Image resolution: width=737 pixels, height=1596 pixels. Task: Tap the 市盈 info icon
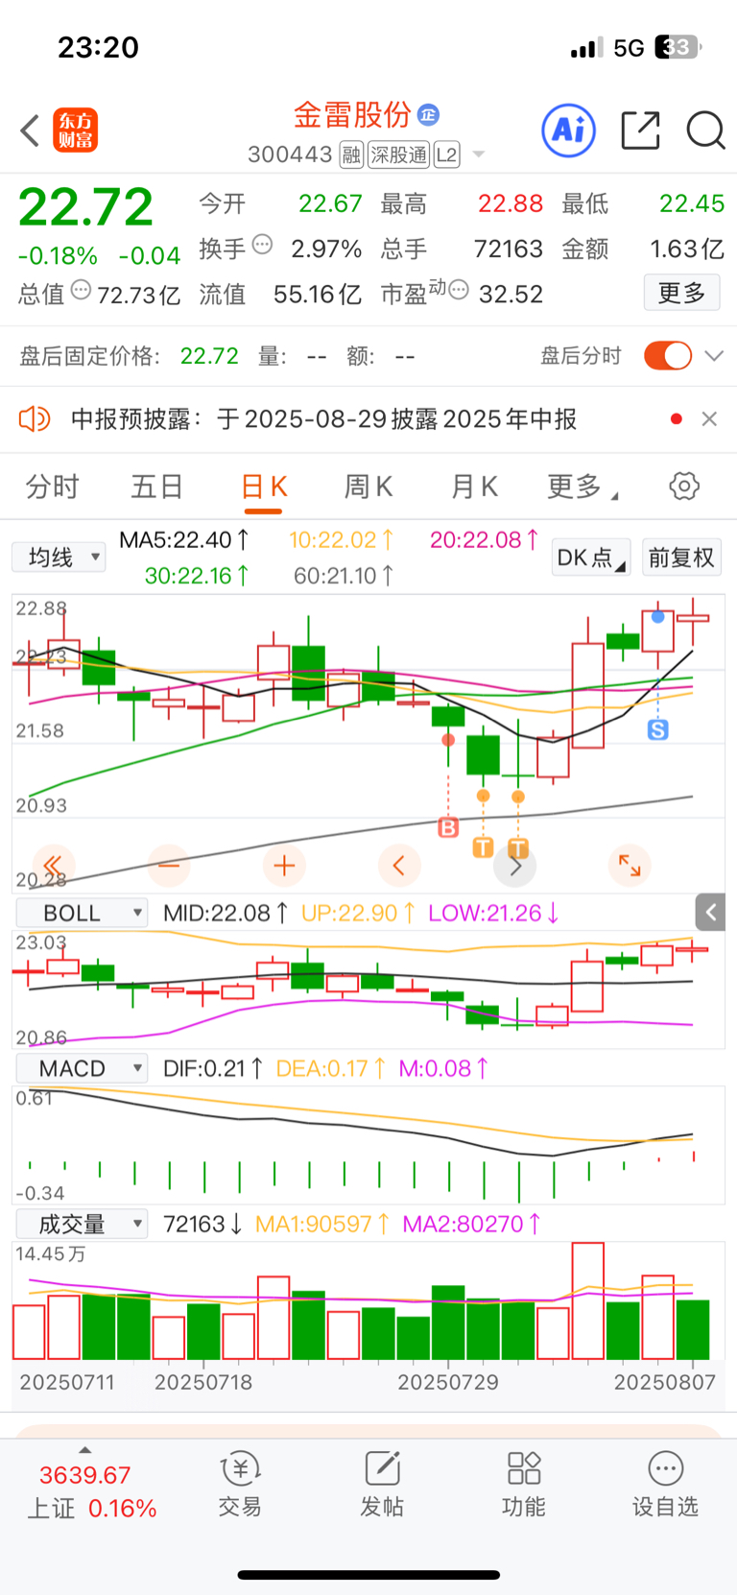click(x=459, y=290)
